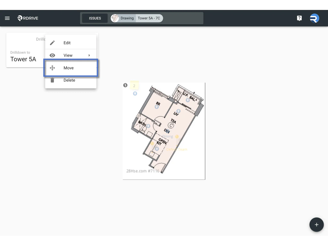Click the ISSUES button
The height and width of the screenshot is (246, 328).
click(94, 18)
